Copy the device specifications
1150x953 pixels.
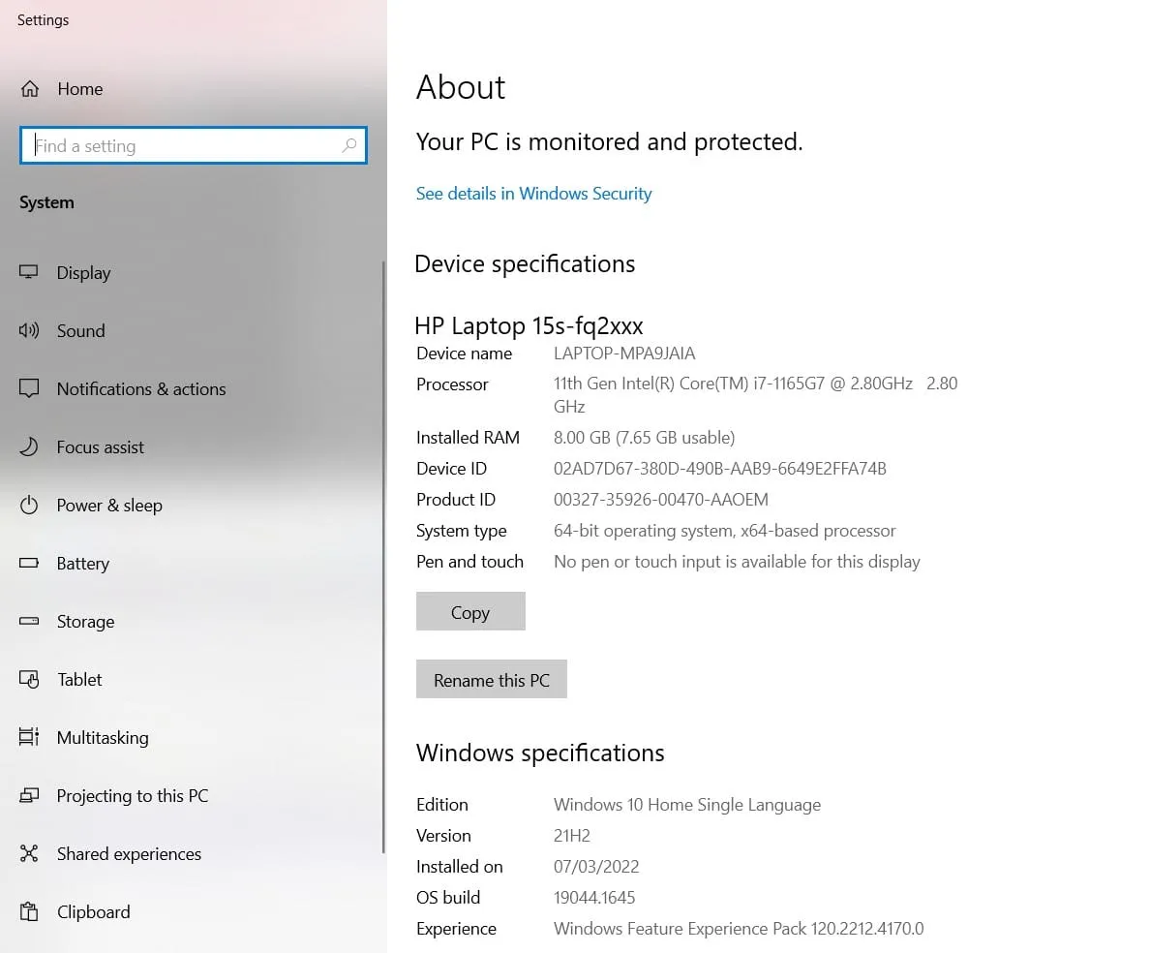tap(470, 611)
